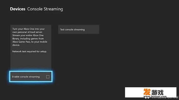This screenshot has height=100, width=179.
Task: Click the glowing blue focus border of the streaming option
Action: (x=31, y=71)
